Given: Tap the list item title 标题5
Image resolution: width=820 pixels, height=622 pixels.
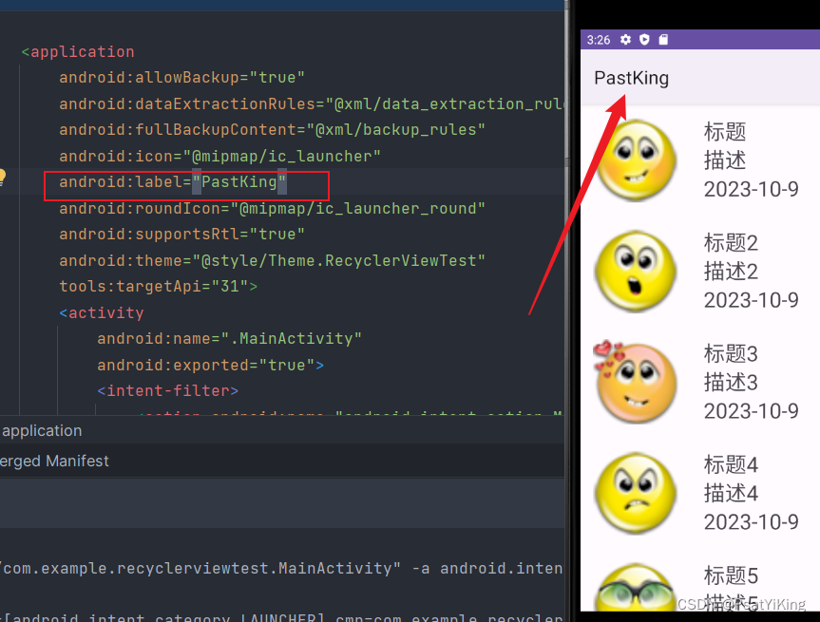Looking at the screenshot, I should click(x=731, y=575).
